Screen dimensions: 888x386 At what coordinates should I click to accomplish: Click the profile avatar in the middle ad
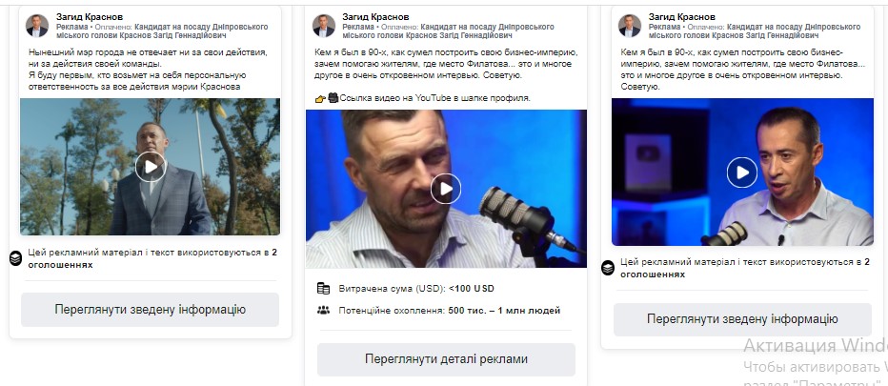[x=324, y=26]
